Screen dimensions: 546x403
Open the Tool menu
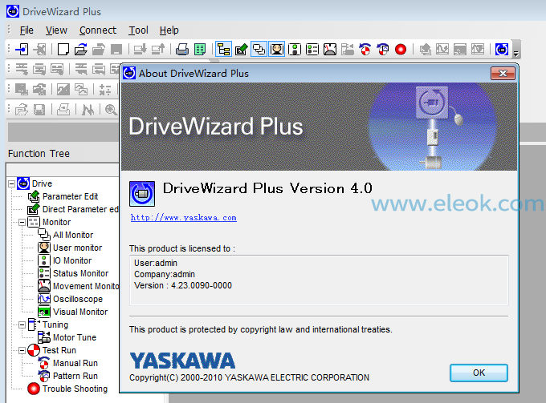pyautogui.click(x=139, y=30)
